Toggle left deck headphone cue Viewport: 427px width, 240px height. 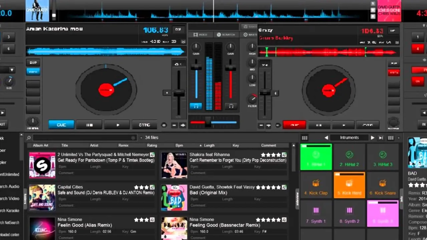click(x=196, y=106)
